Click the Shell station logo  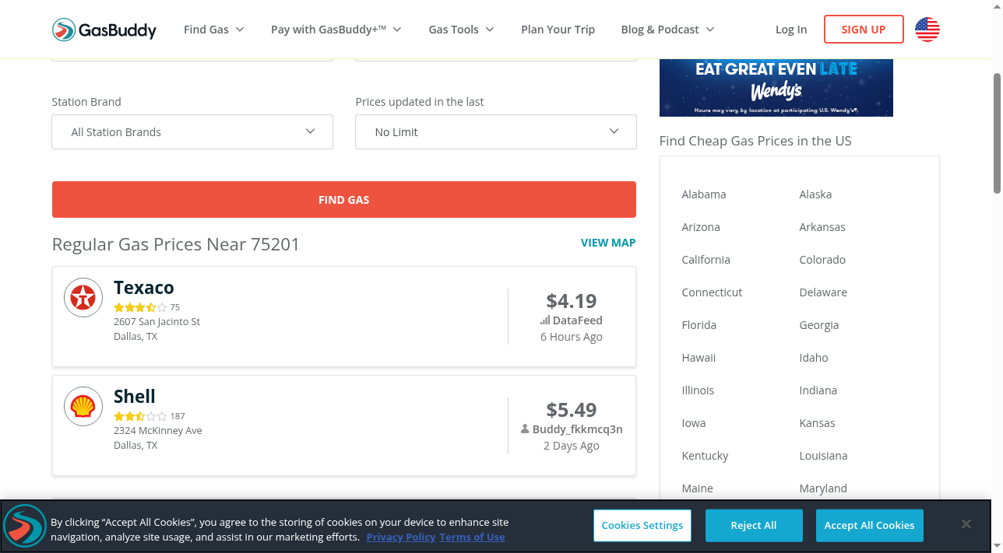point(83,406)
